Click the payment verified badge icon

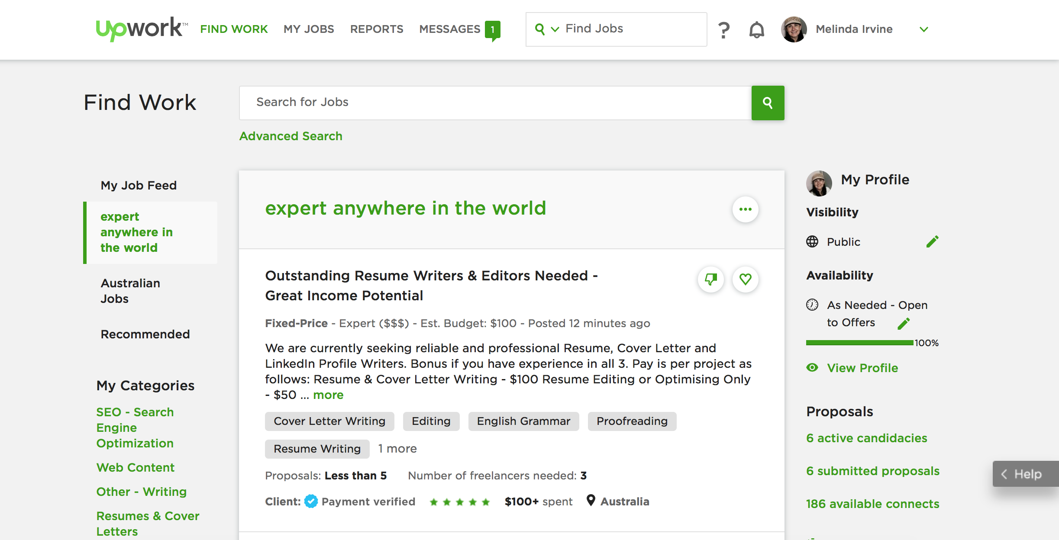click(311, 501)
